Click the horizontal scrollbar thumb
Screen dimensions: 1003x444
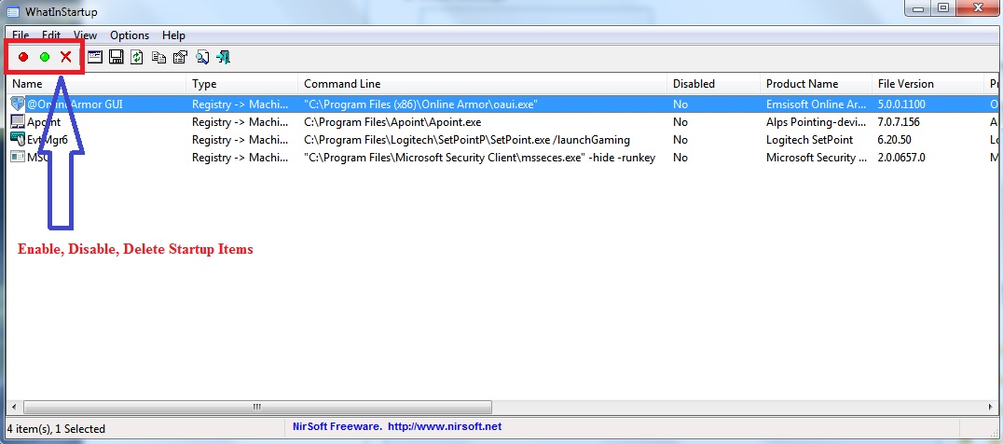256,408
